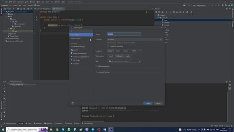234x132 pixels.
Task: Click project Name input field
Action: 124,34
